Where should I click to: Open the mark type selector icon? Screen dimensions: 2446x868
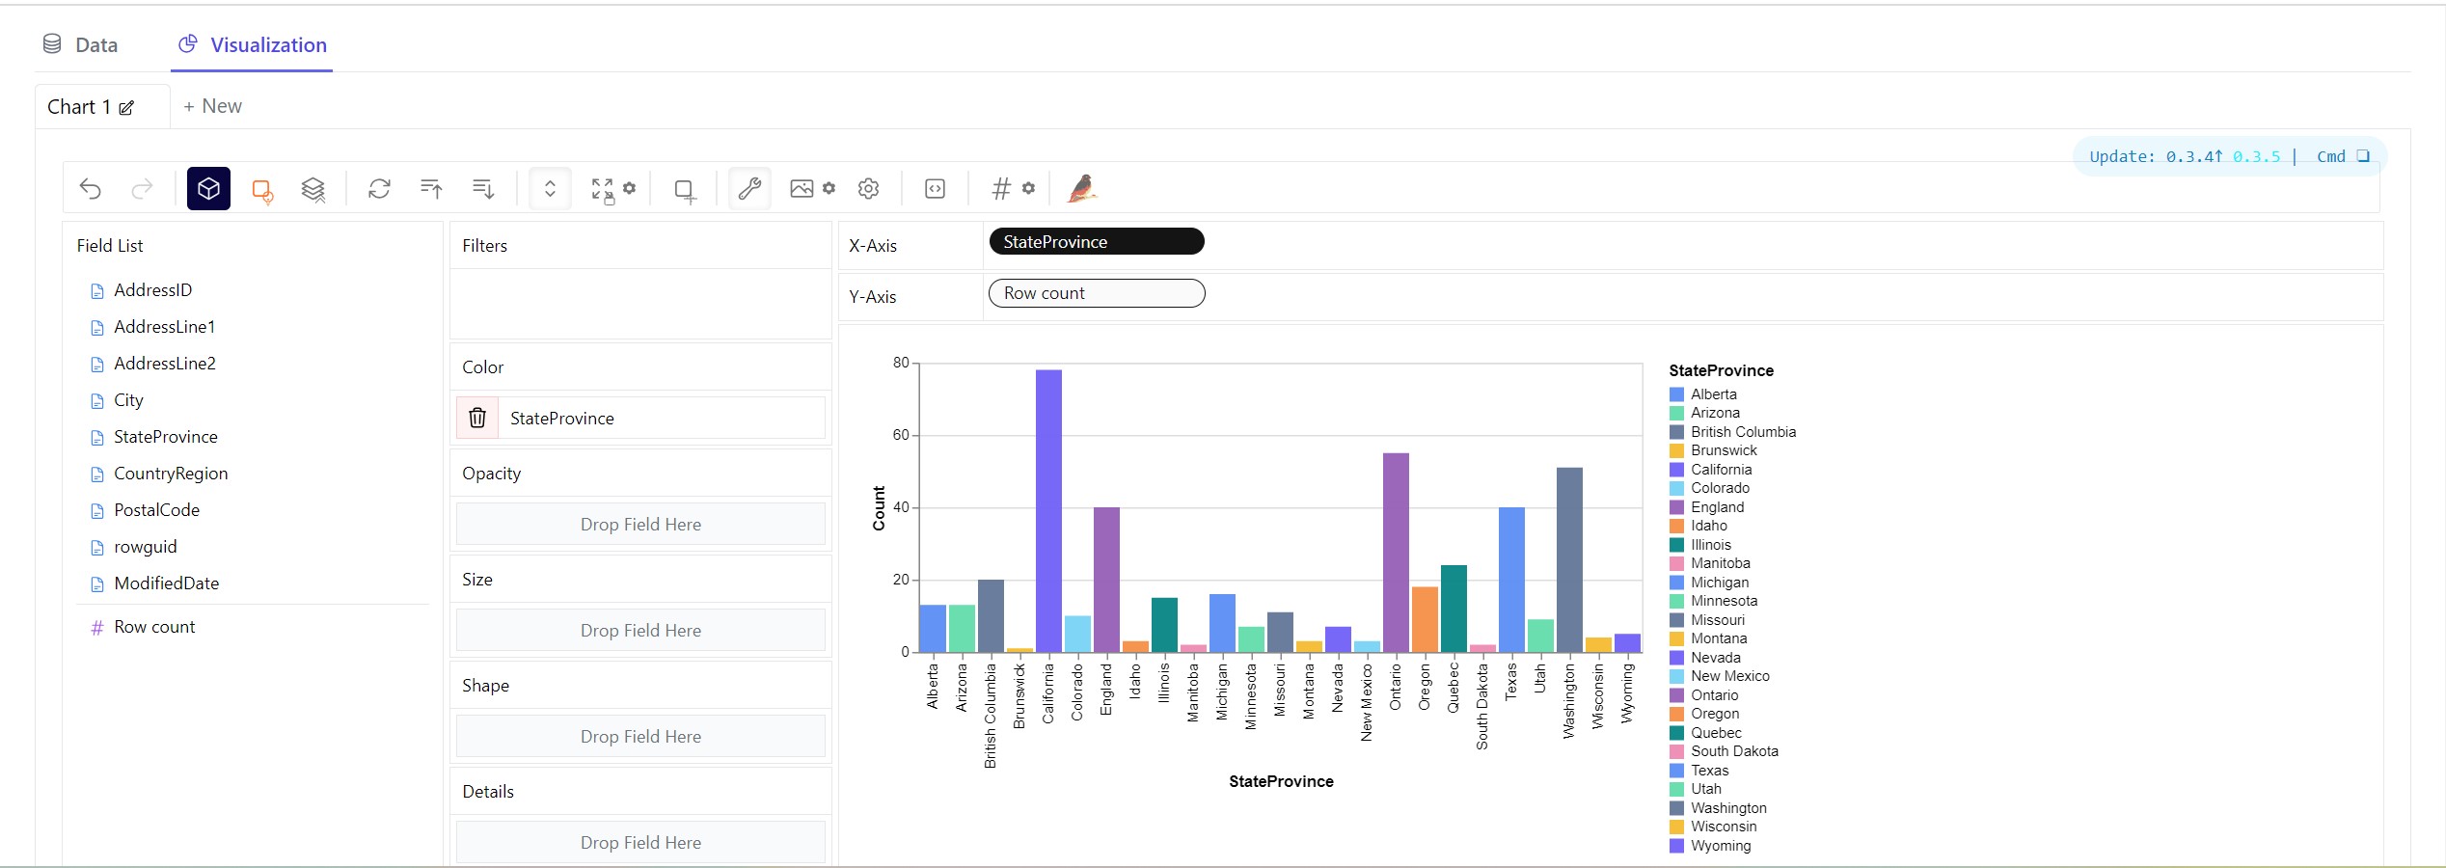(x=261, y=190)
